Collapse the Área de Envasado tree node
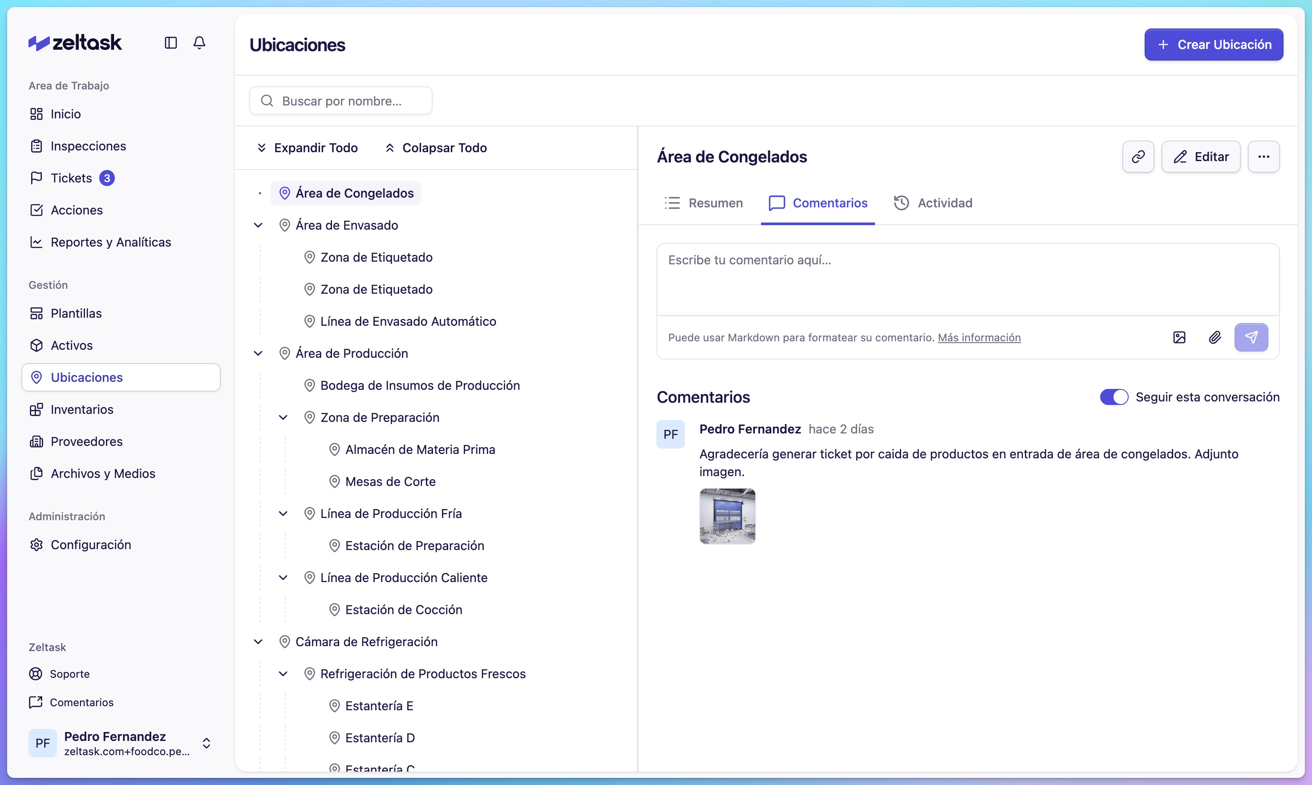 (x=258, y=225)
